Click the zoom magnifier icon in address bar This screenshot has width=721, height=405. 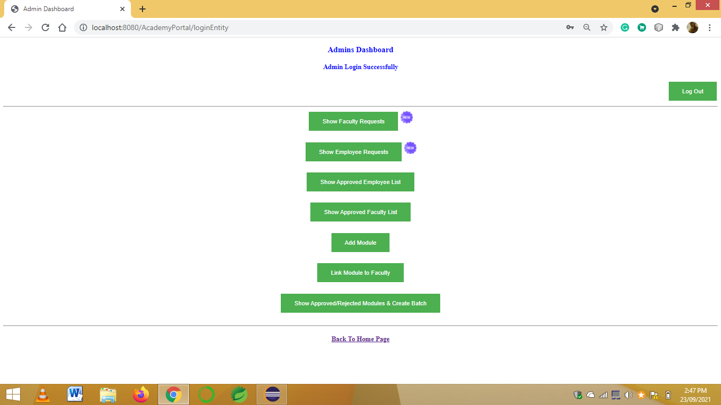click(586, 27)
